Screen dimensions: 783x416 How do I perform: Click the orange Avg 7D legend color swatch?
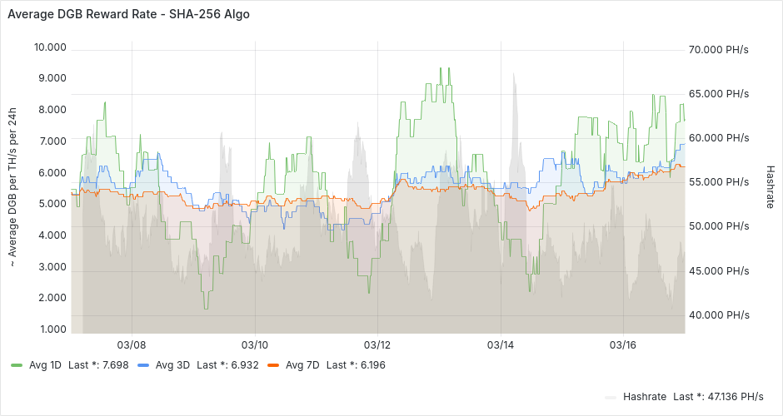click(x=273, y=364)
